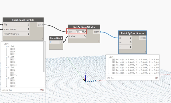Select value 13 in 2 List
The image size is (171, 103).
(x=15, y=75)
